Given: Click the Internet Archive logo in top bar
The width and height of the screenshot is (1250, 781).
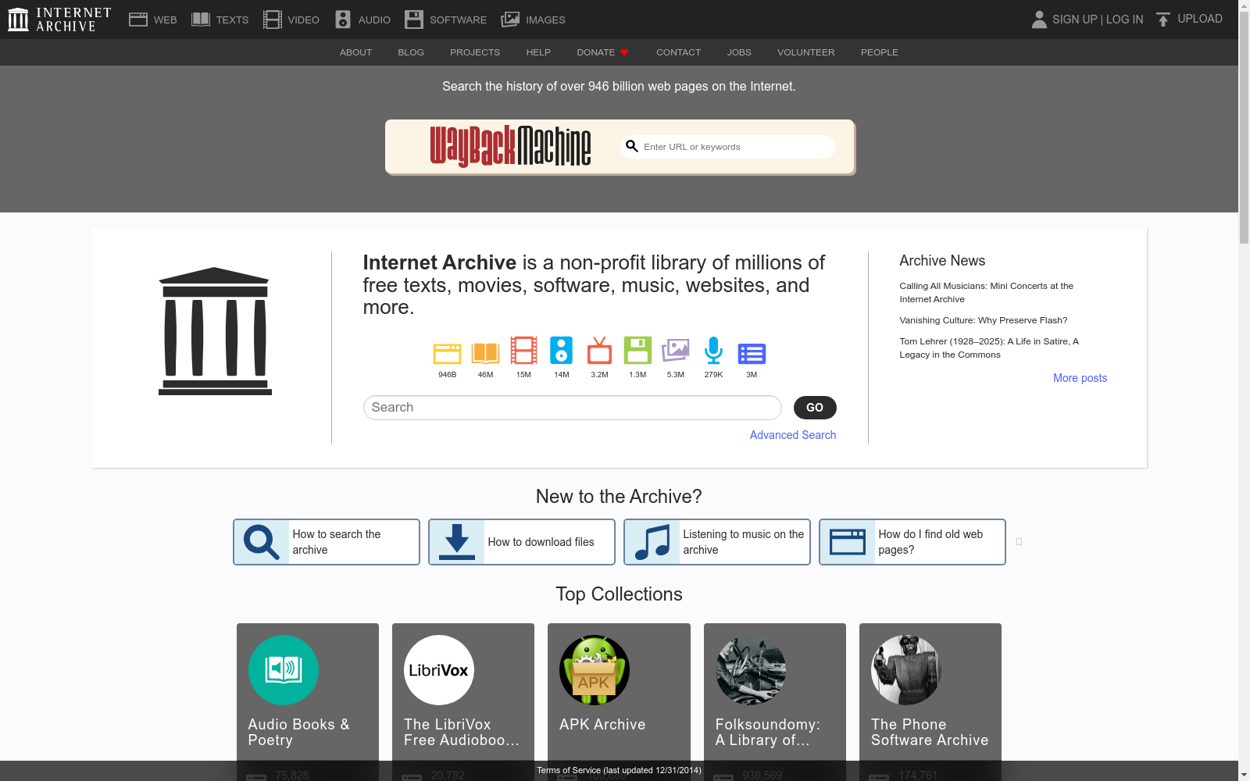Looking at the screenshot, I should point(59,20).
